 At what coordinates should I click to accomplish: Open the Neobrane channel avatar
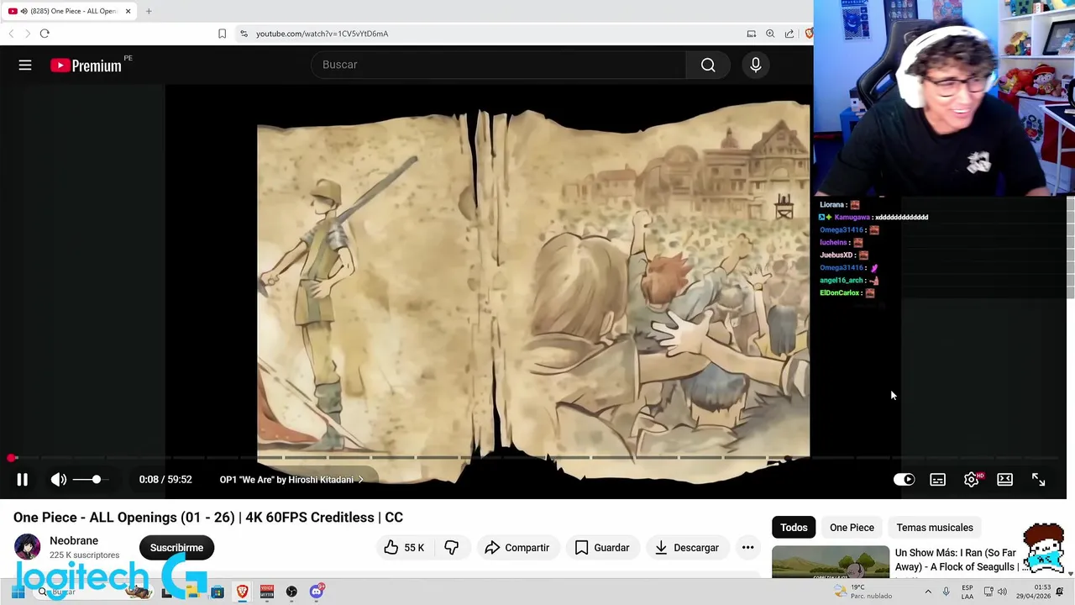[27, 547]
